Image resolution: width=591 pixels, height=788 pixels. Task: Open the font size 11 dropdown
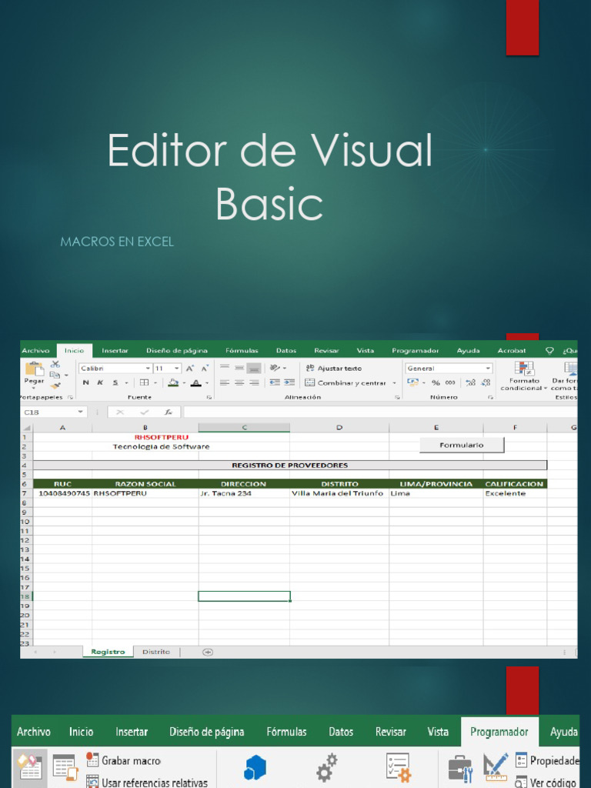(x=177, y=369)
